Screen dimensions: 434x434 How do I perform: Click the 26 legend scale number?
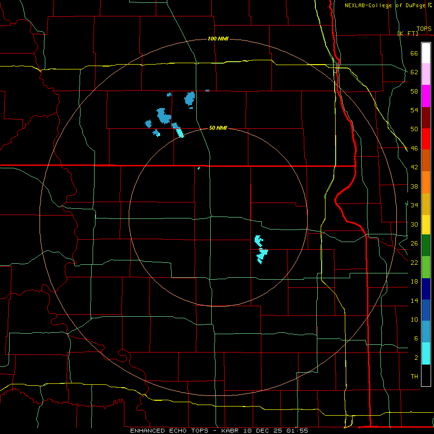coord(414,244)
